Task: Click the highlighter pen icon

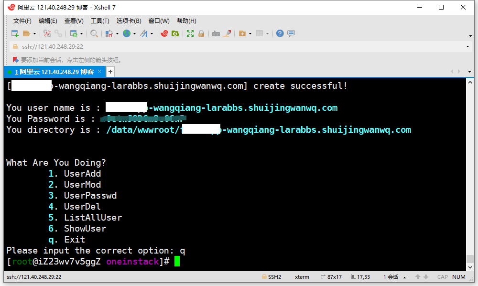Action: (227, 33)
